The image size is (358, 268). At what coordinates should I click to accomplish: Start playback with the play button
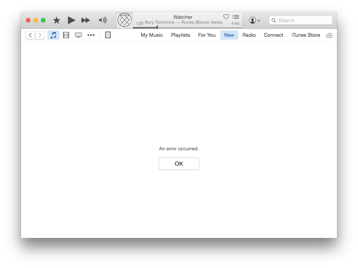pos(71,20)
